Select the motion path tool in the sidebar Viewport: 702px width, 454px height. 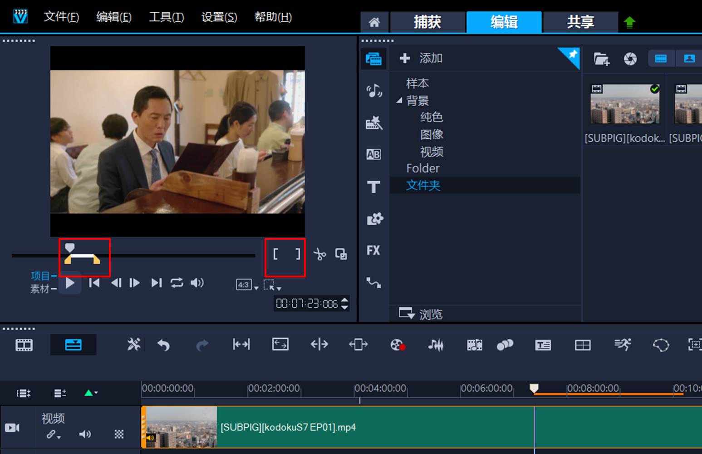tap(373, 282)
